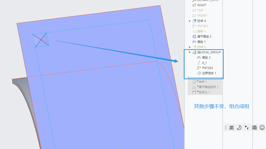Select the 展平面组变形 1 feature
Image resolution: width=266 pixels, height=149 pixels.
click(208, 87)
